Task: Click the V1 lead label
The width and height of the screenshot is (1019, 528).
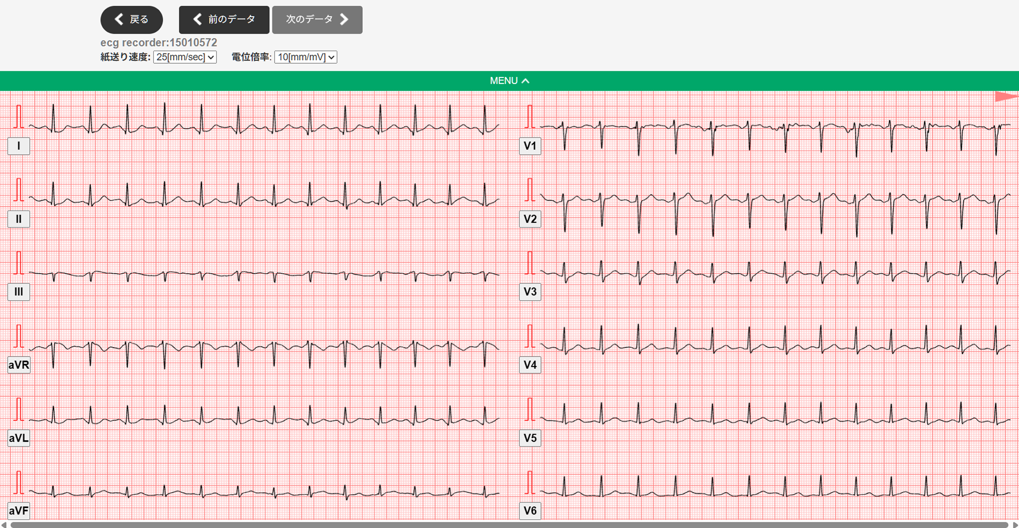Action: pos(530,146)
